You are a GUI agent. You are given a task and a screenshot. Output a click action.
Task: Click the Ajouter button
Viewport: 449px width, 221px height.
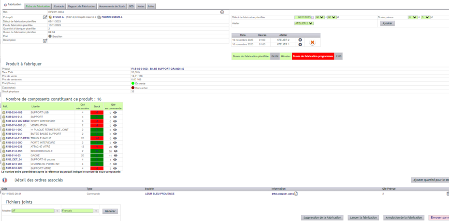pyautogui.click(x=388, y=24)
